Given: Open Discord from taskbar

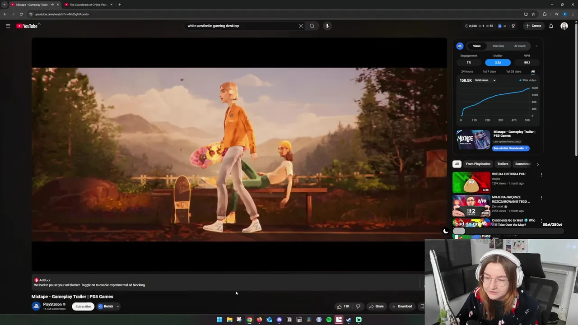Looking at the screenshot, I should tap(279, 320).
